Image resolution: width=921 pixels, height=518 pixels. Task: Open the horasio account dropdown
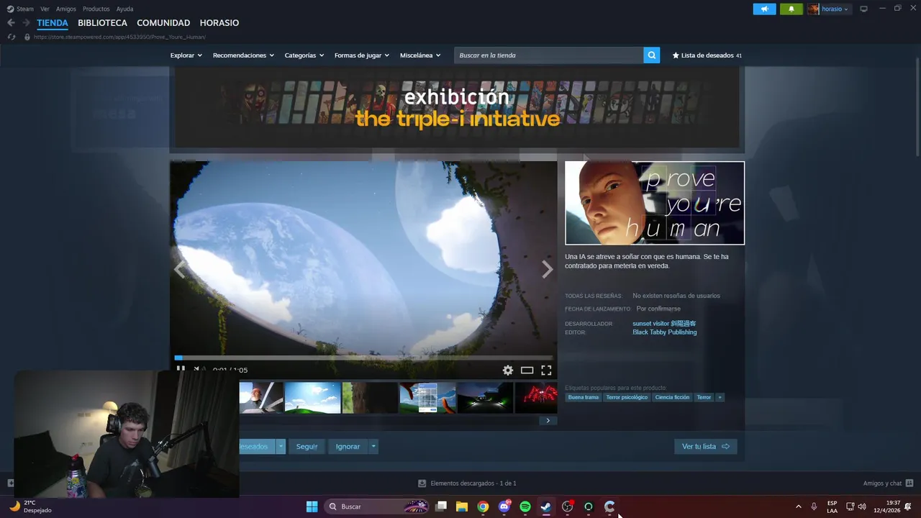pyautogui.click(x=829, y=9)
